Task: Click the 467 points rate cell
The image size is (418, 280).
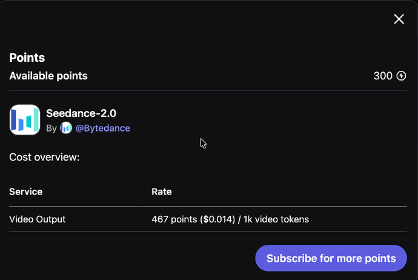Action: point(230,219)
